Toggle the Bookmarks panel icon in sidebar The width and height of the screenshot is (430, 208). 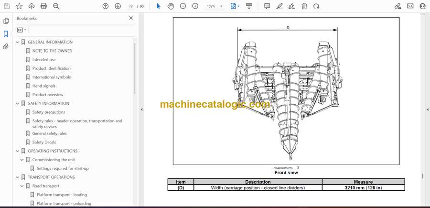[6, 34]
